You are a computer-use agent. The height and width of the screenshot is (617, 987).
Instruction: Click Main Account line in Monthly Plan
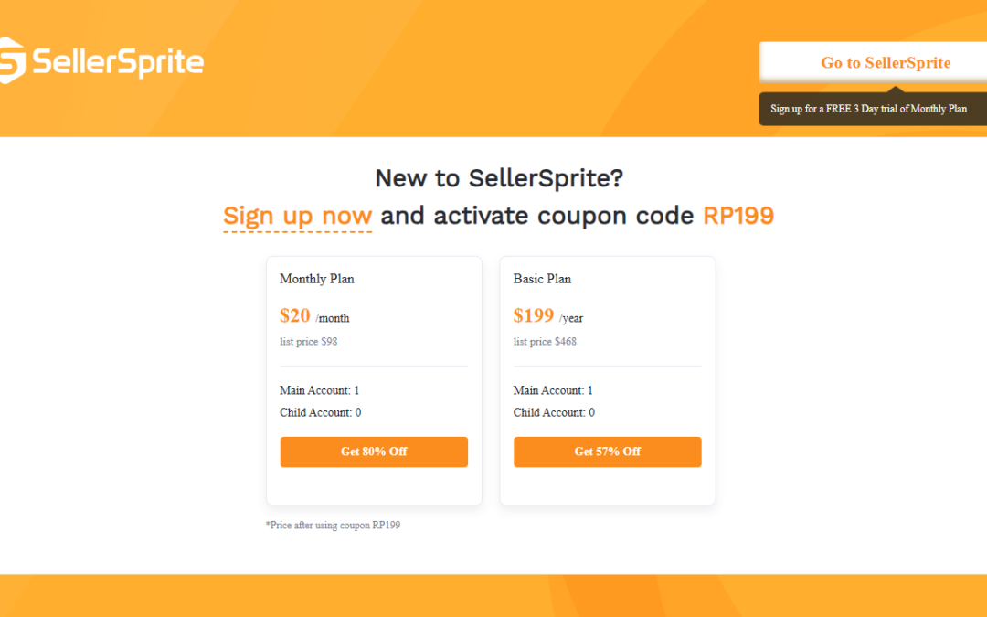320,390
